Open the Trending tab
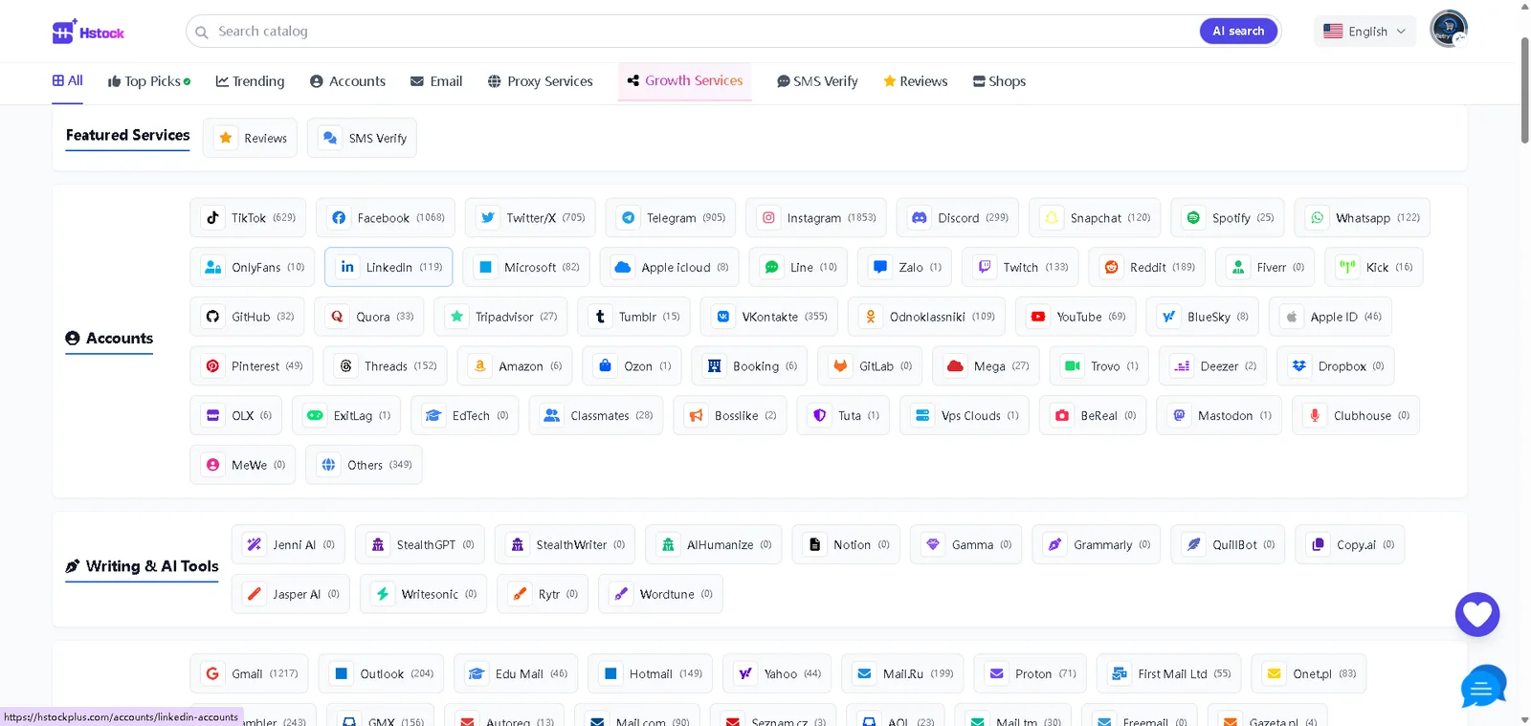This screenshot has height=726, width=1531. 251,81
